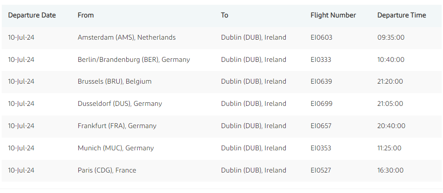Select the Dusseldorf (DUS), Germany cell
Viewport: 443px width, 193px height.
point(120,104)
